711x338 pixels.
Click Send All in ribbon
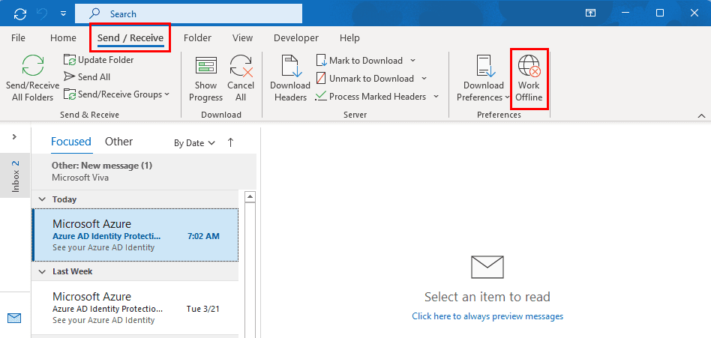click(87, 77)
